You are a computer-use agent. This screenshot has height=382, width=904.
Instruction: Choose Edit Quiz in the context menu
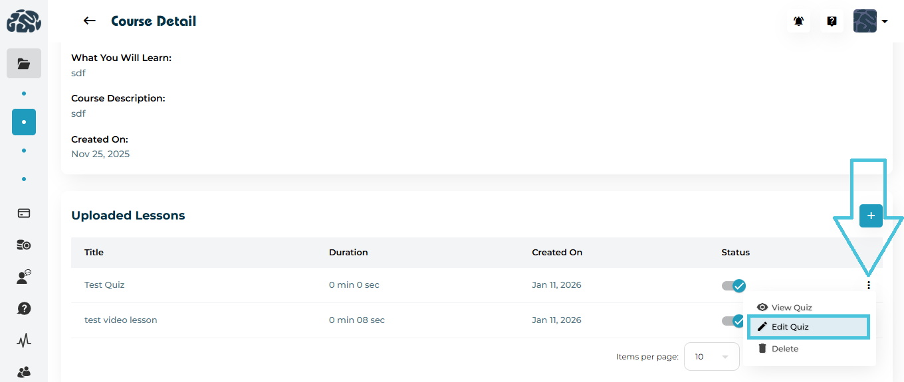click(790, 327)
